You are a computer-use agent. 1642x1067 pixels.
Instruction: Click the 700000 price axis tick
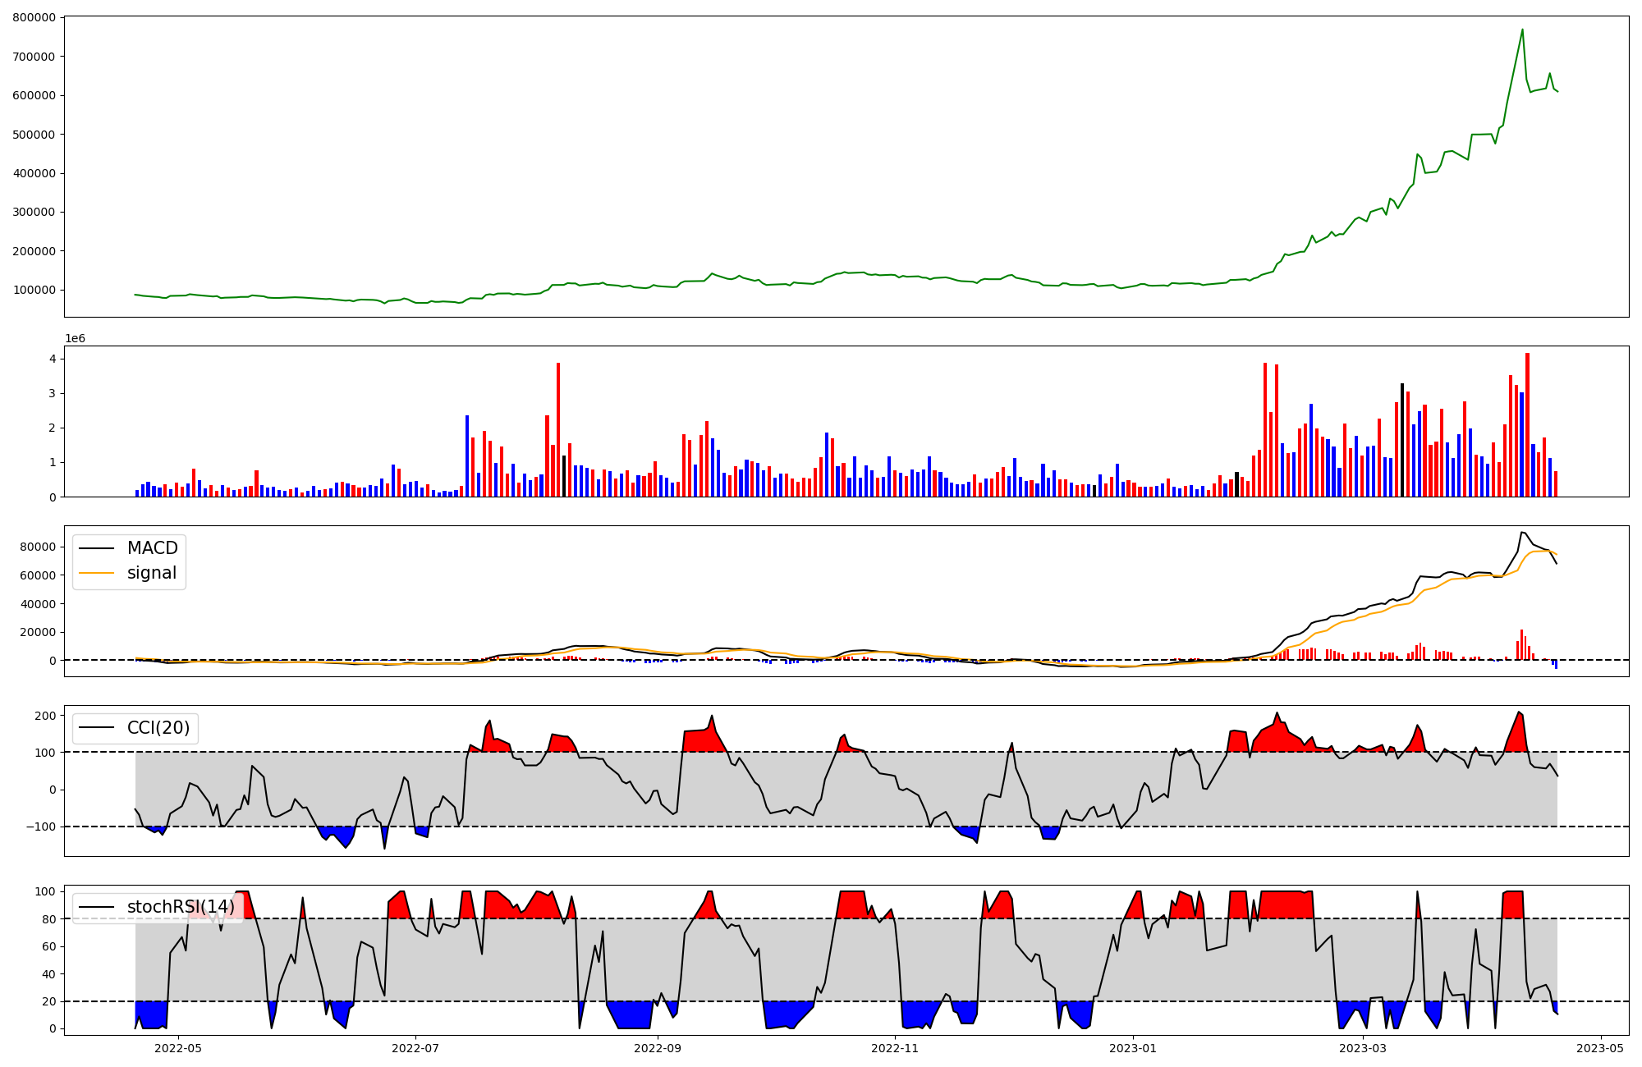click(34, 57)
